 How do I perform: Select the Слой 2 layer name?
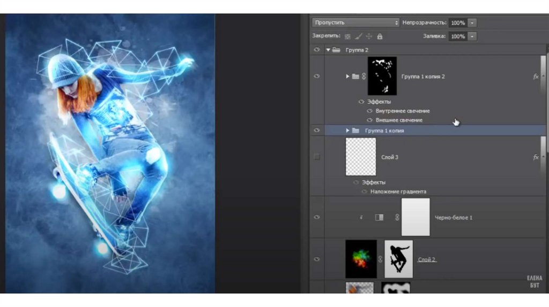(x=427, y=259)
